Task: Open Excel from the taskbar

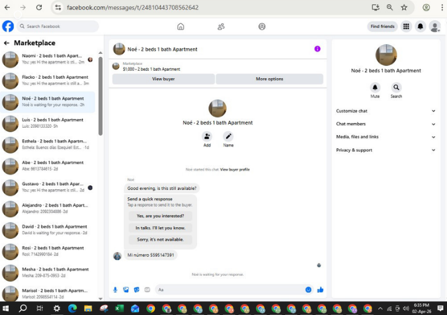Action: click(x=119, y=308)
